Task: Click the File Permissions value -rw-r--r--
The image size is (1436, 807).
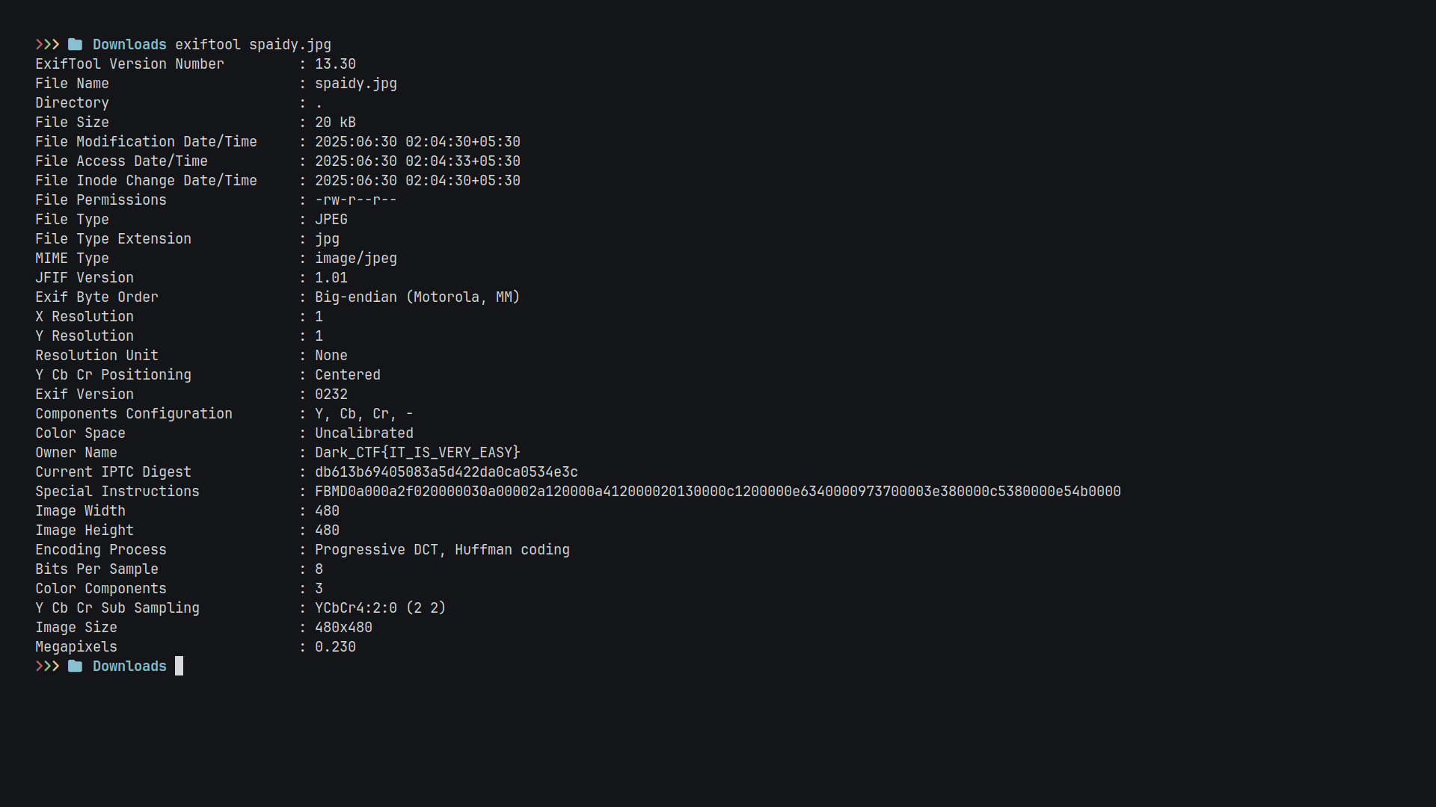Action: coord(355,200)
